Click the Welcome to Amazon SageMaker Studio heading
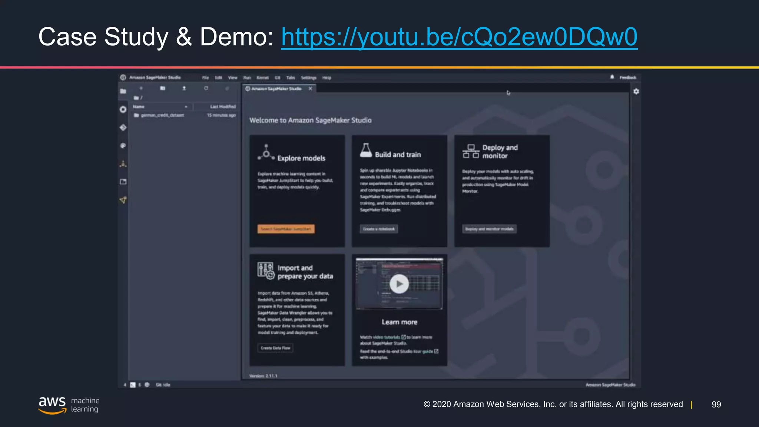The width and height of the screenshot is (759, 427). click(x=311, y=120)
